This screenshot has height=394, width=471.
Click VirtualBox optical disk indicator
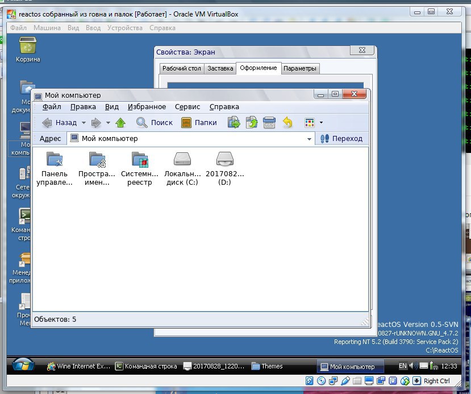point(321,381)
